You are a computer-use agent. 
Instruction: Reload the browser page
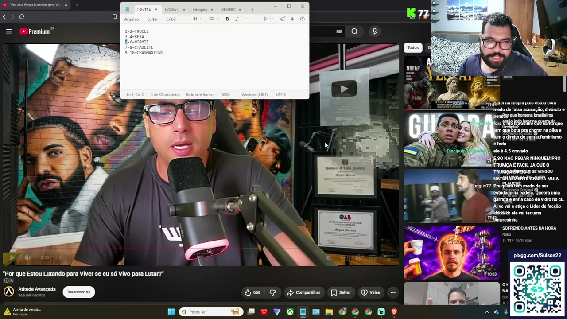pyautogui.click(x=22, y=17)
